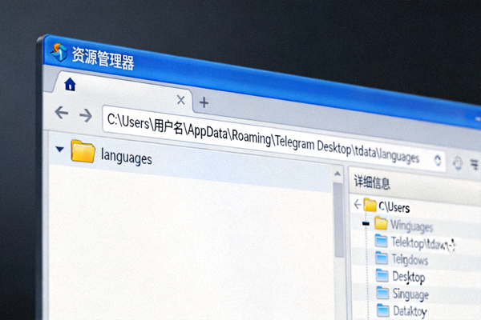Collapse the languages folder triangle
This screenshot has height=320, width=481.
coord(59,150)
